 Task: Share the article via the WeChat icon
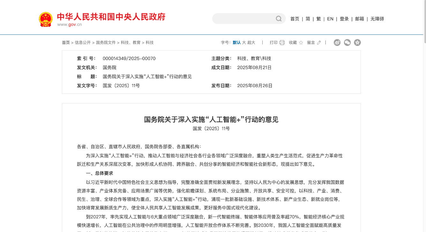tap(347, 42)
